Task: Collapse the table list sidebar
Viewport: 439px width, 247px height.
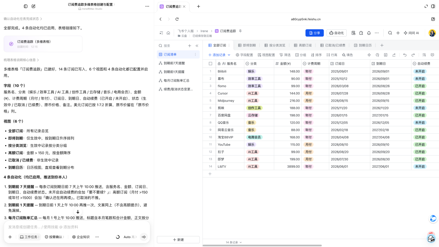Action: 197,45
